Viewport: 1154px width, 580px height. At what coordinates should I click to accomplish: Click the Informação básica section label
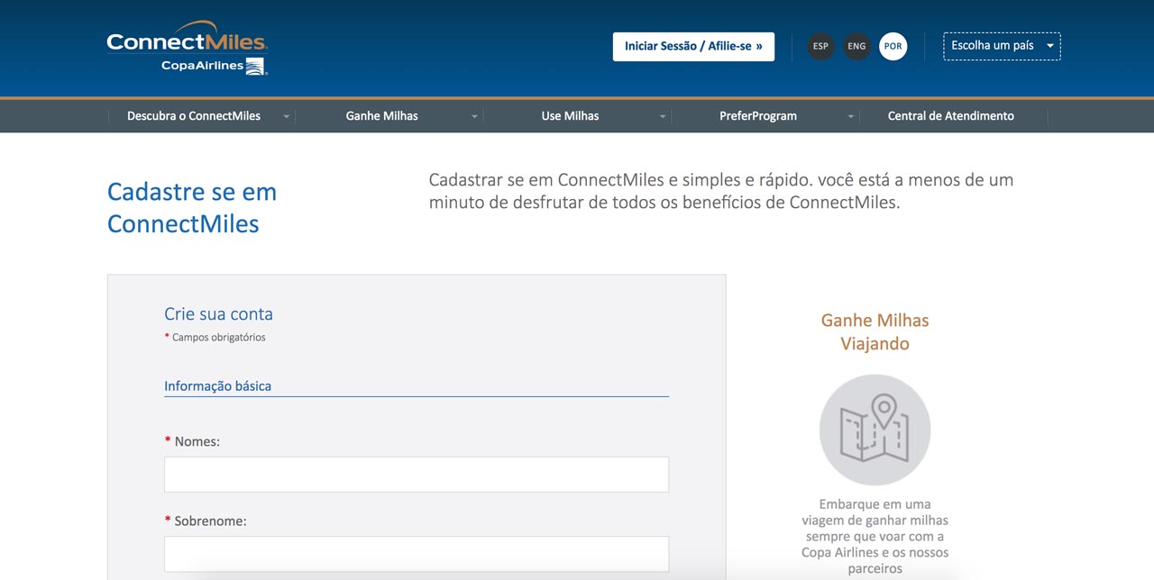pos(217,385)
